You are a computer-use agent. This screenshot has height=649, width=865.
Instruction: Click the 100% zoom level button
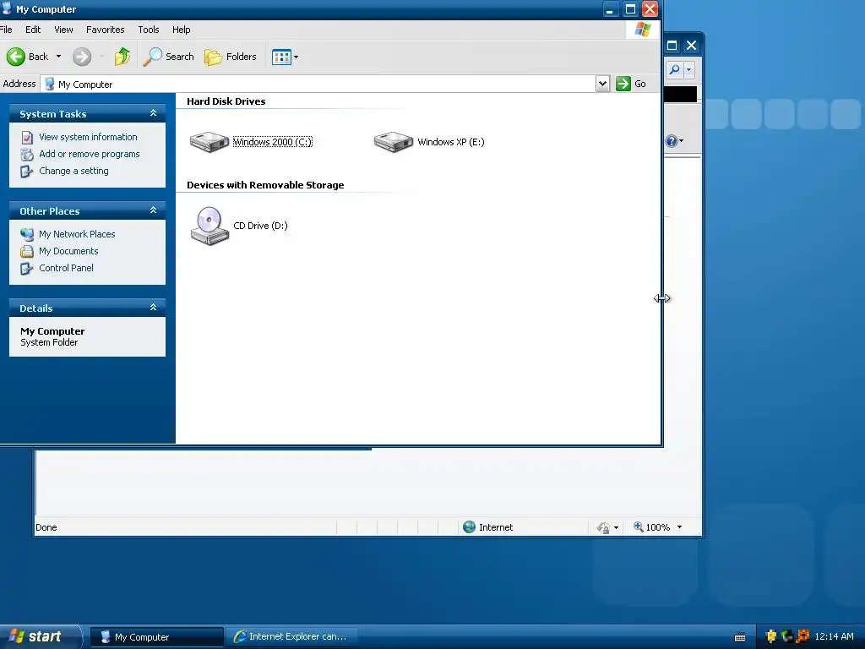(652, 527)
